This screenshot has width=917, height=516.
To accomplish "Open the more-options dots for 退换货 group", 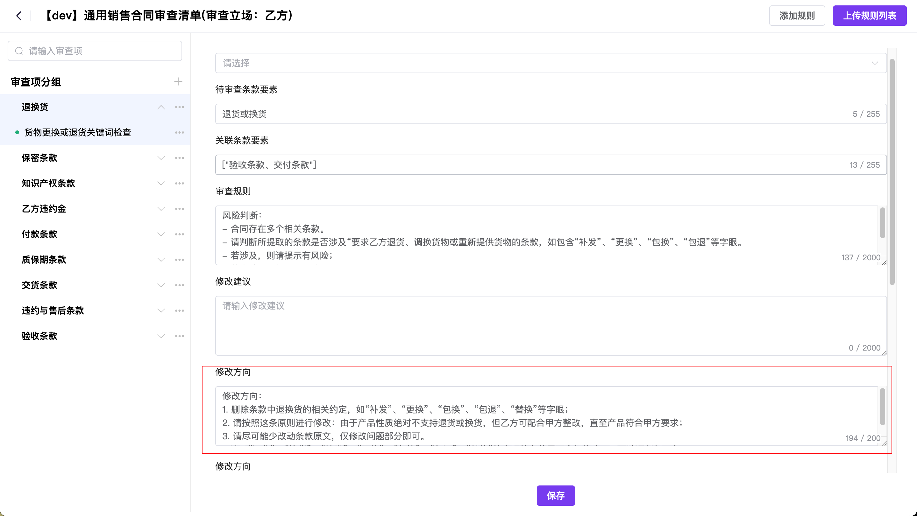I will coord(179,107).
